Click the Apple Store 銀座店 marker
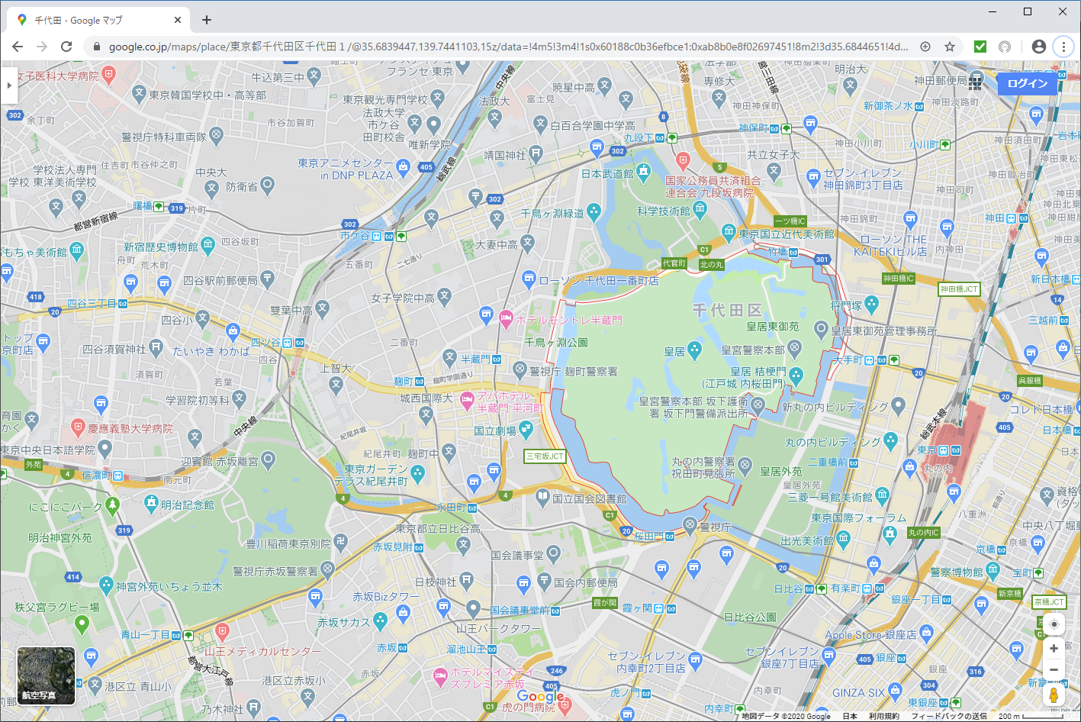 coord(928,633)
